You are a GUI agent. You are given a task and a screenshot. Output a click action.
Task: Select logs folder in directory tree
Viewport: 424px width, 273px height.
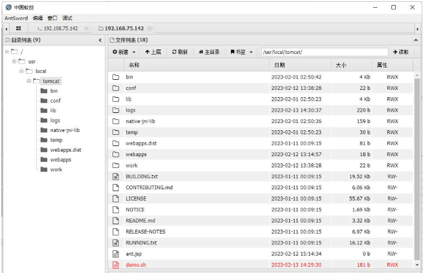coord(55,120)
